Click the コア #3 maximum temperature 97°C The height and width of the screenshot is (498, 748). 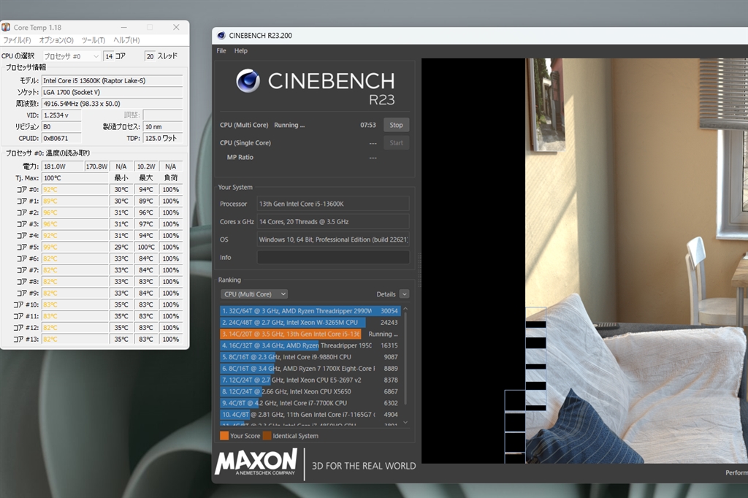pos(146,223)
